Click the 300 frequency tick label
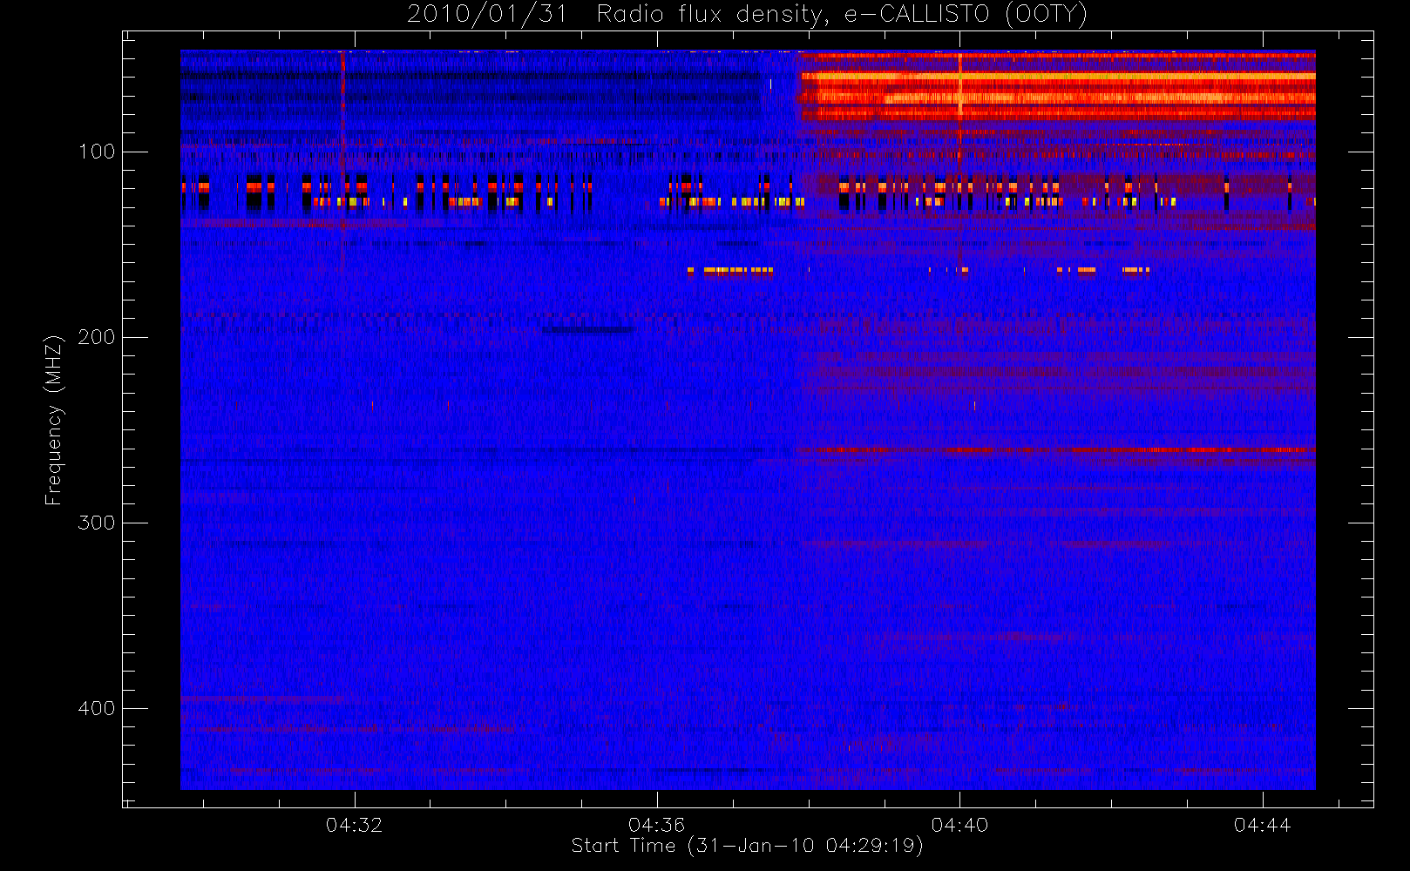The width and height of the screenshot is (1410, 871). click(96, 523)
